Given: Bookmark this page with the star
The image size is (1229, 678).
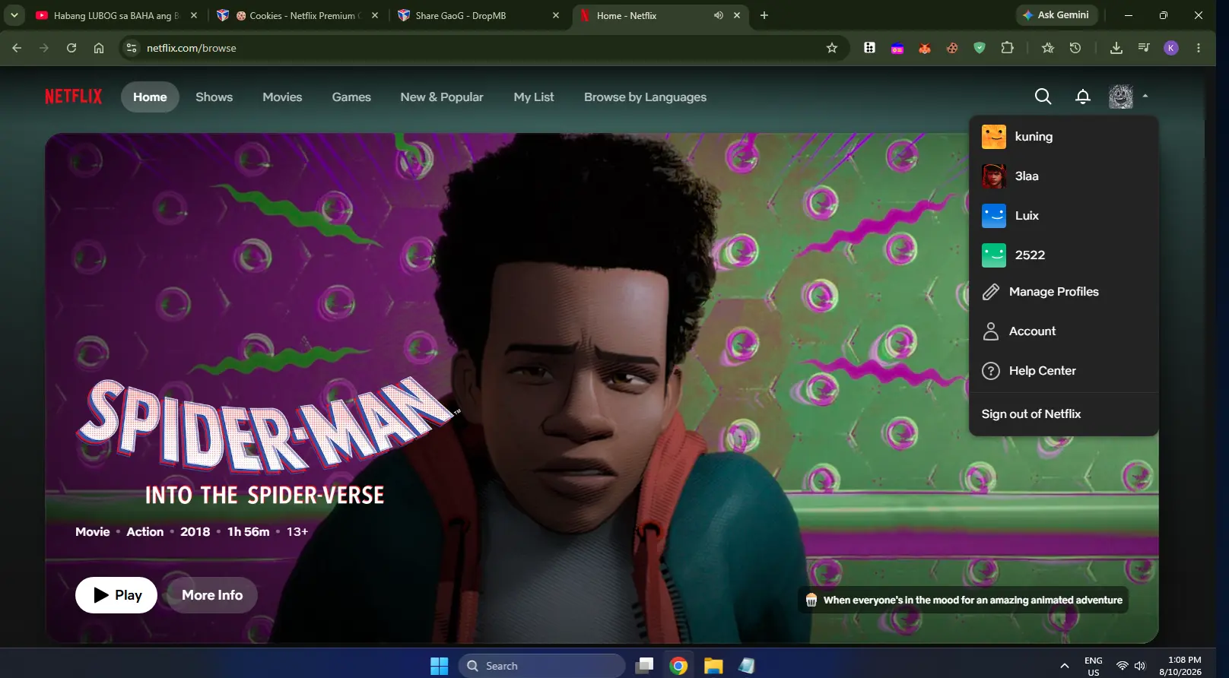Looking at the screenshot, I should pyautogui.click(x=832, y=48).
